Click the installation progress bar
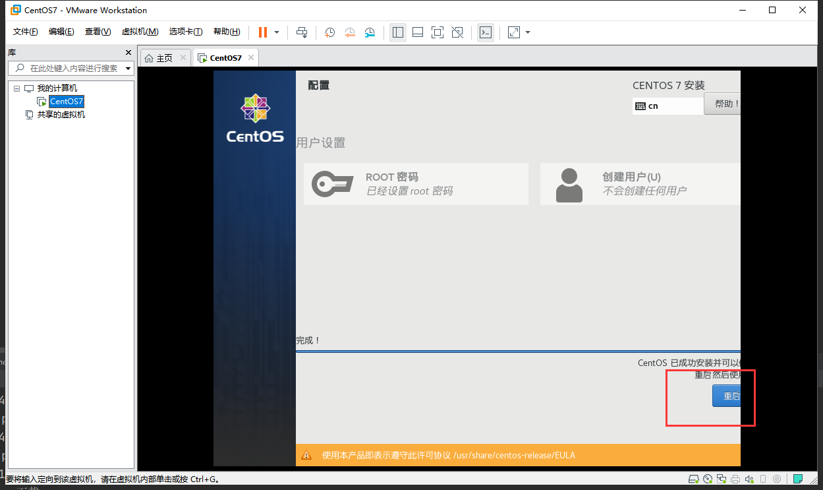823x490 pixels. [518, 352]
